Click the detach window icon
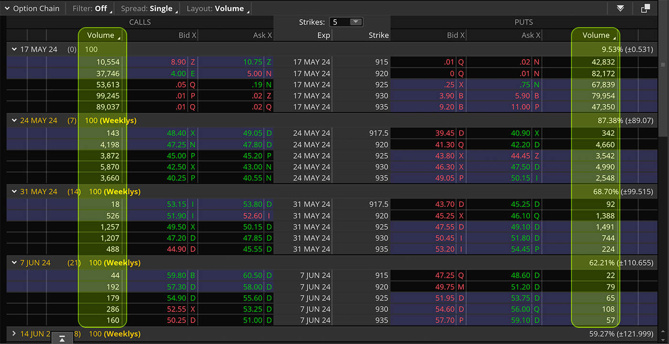Image resolution: width=669 pixels, height=344 pixels. [x=646, y=9]
